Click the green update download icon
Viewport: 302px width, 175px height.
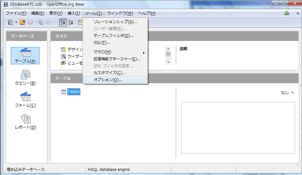287,13
